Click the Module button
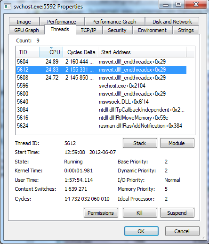The width and height of the screenshot is (209, 244). [177, 143]
